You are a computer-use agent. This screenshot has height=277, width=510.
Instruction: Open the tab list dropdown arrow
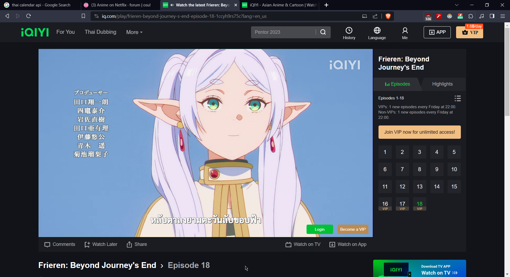[x=457, y=5]
